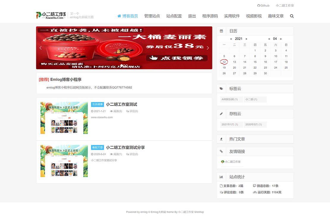
Task: Click 退出 to log out
Action: [x=192, y=16]
